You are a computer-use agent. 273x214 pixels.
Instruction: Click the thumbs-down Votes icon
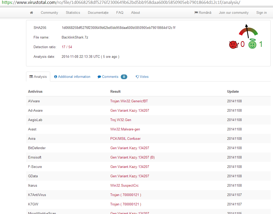click(x=137, y=77)
